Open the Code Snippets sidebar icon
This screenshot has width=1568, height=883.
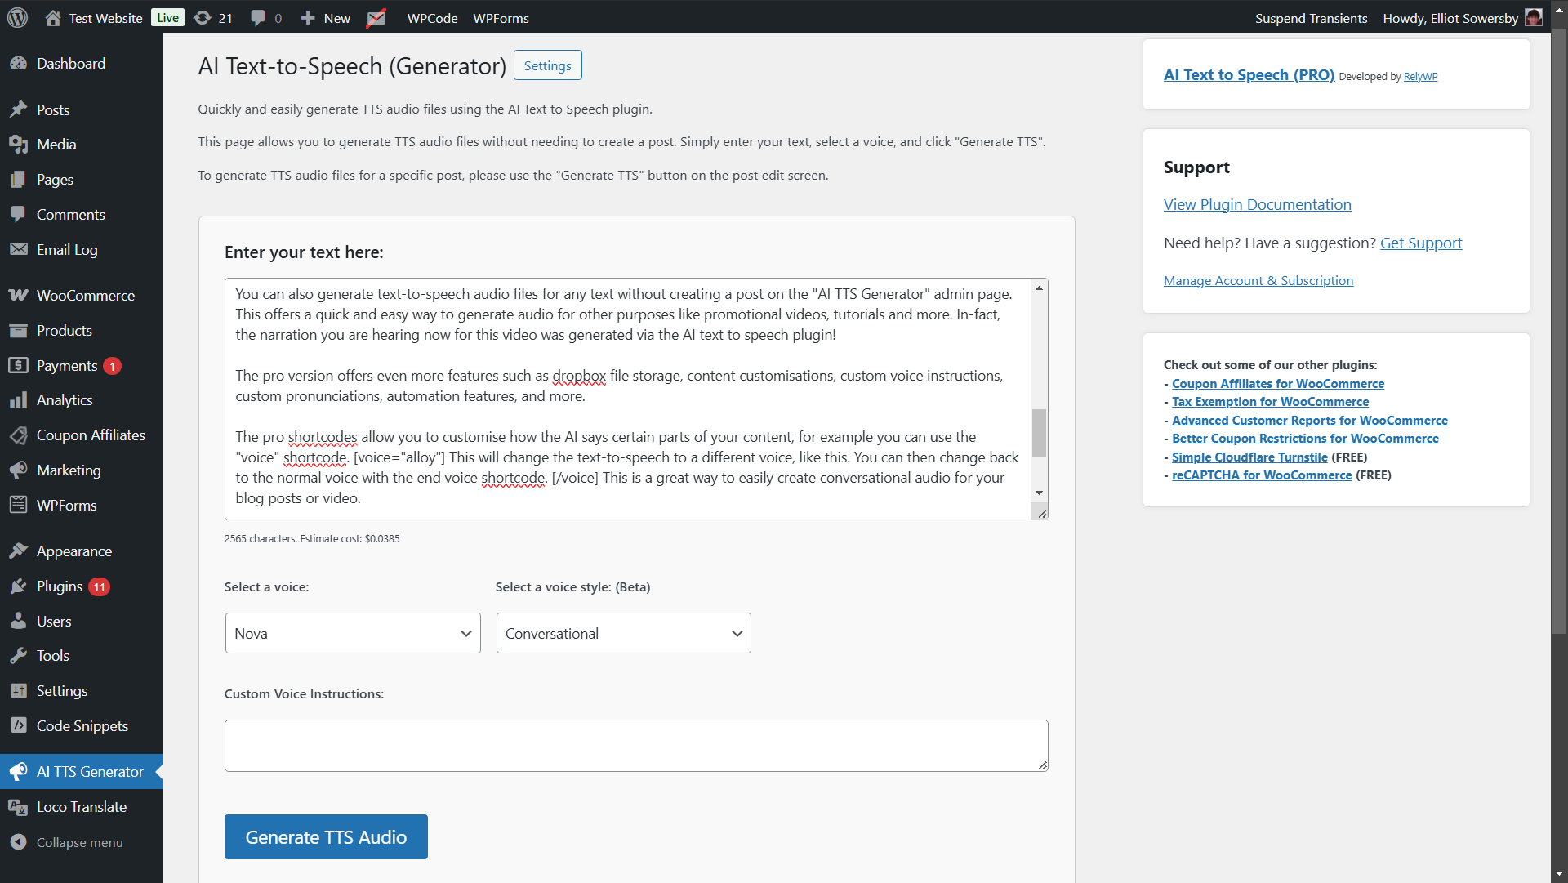click(x=20, y=725)
